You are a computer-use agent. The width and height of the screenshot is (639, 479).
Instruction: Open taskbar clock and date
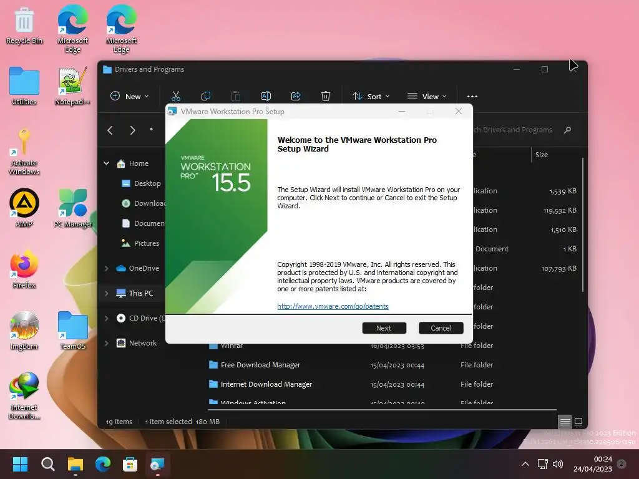pyautogui.click(x=593, y=464)
